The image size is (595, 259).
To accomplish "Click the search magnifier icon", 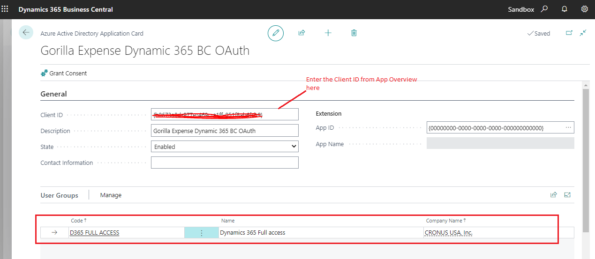I will point(544,9).
